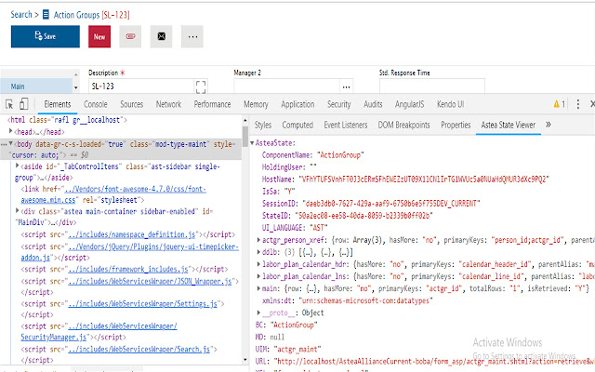
Task: Open the DevTools vertical three-dot menu
Action: pos(578,104)
